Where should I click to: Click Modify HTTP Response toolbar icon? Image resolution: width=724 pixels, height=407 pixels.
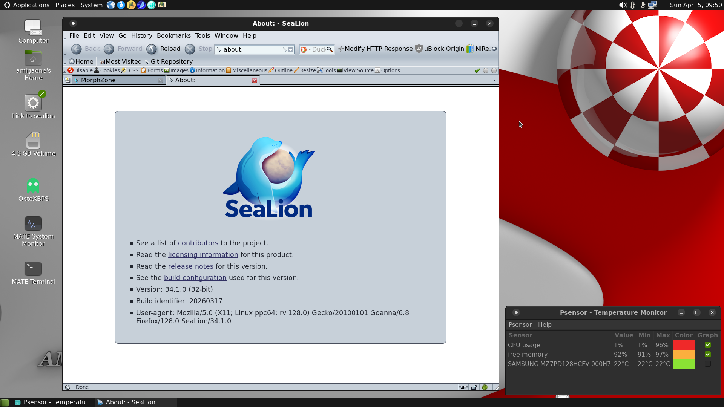[375, 49]
